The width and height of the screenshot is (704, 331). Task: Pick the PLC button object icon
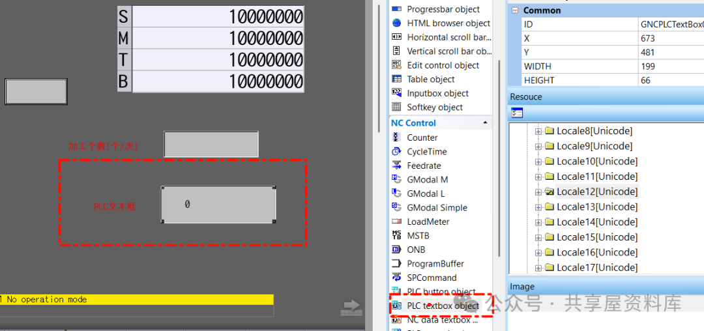coord(396,291)
